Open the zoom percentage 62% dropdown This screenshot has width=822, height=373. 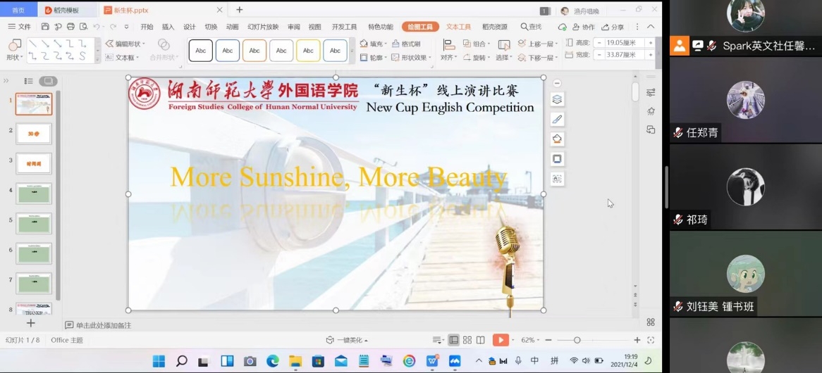(x=530, y=340)
